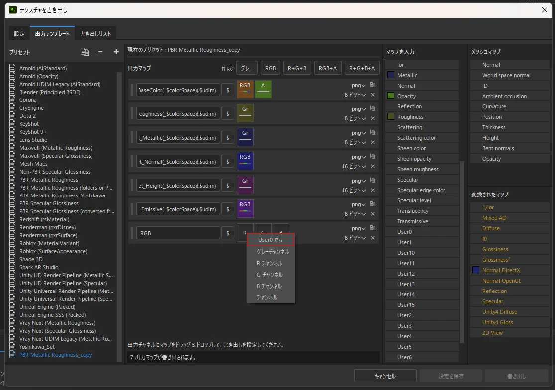
Task: Copy settings icon on Emissive row
Action: point(372,204)
